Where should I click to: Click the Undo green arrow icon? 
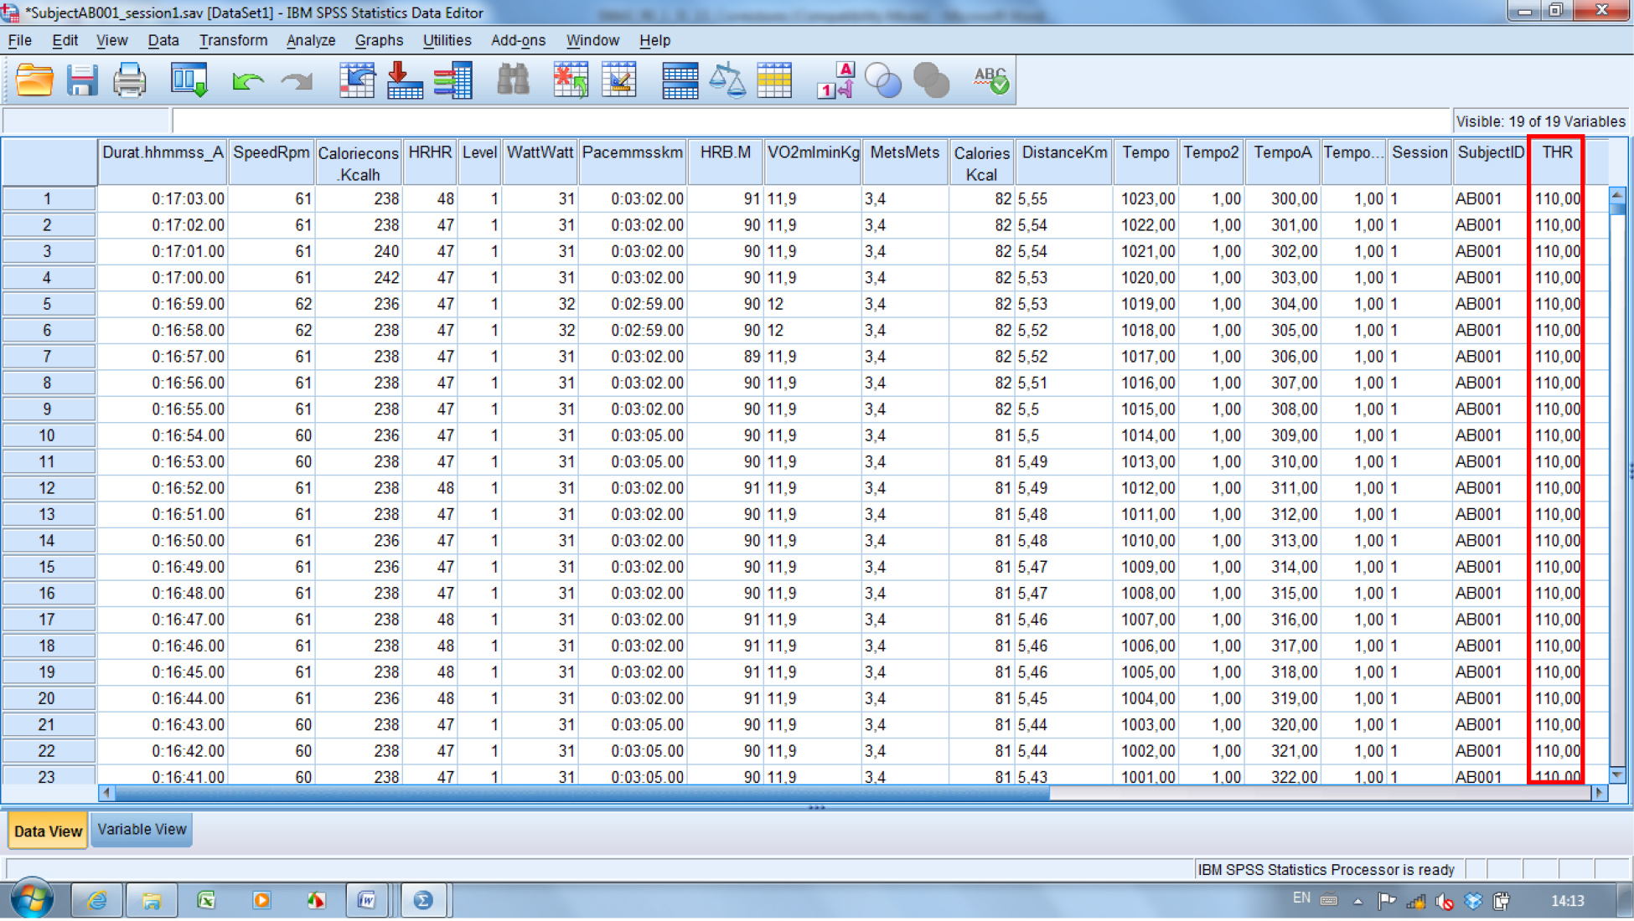[247, 80]
